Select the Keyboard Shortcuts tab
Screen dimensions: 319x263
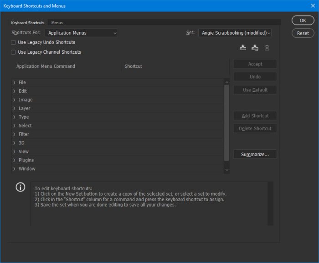pyautogui.click(x=28, y=22)
